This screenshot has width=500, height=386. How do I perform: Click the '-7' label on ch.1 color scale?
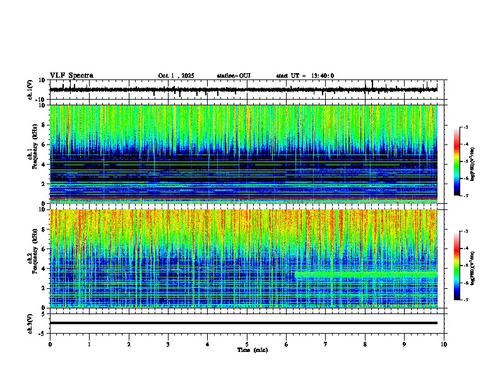(465, 196)
